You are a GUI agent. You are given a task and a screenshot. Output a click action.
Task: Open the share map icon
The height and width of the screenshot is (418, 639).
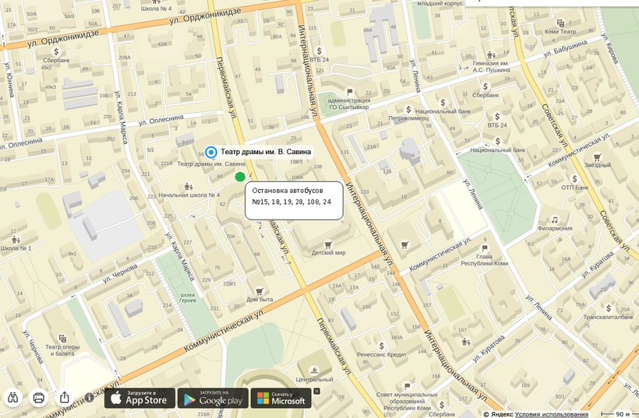[x=65, y=398]
